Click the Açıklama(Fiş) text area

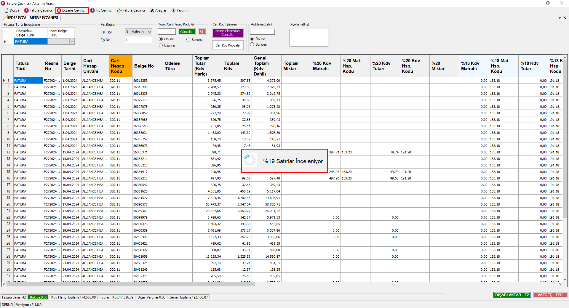point(309,38)
